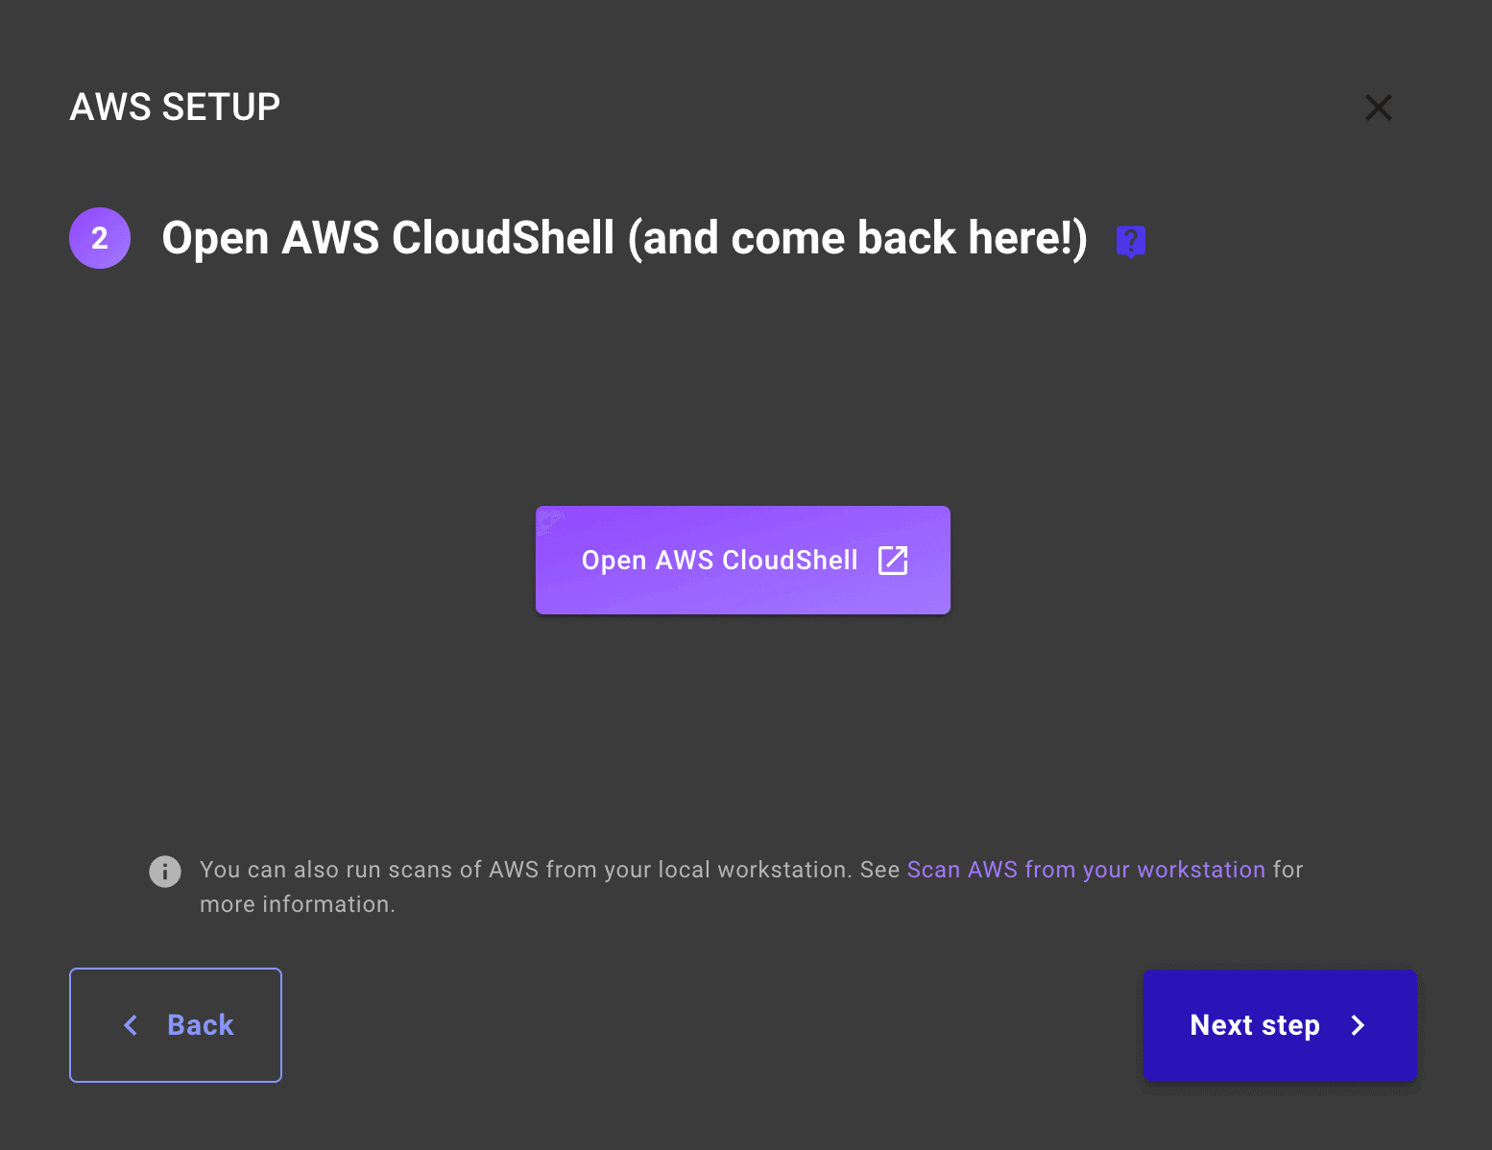
Task: Click the left chevron inside the Back button
Action: [131, 1025]
